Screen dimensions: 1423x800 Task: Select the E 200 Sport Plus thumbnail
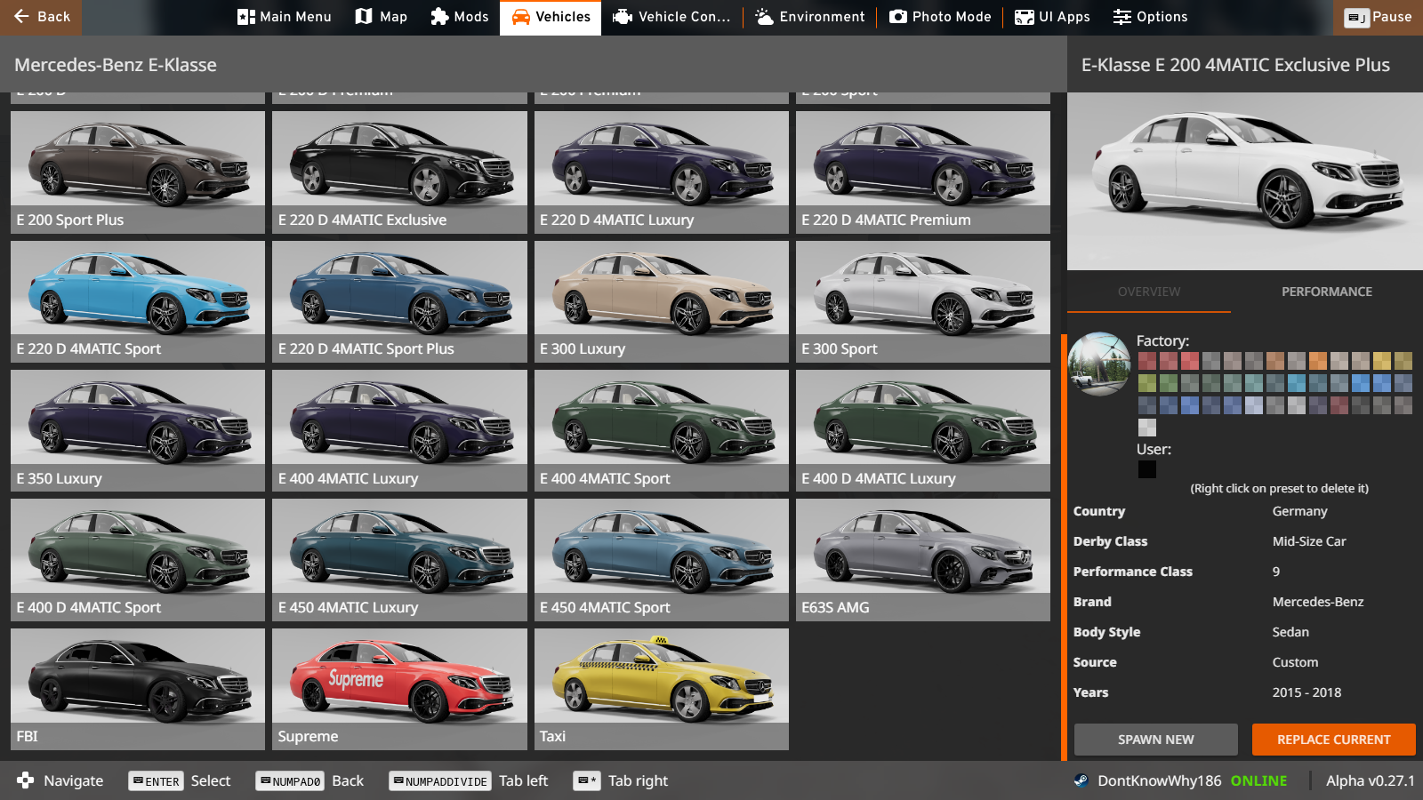(x=138, y=172)
